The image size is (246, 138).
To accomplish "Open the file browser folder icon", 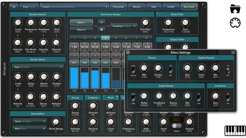I will coord(235,9).
